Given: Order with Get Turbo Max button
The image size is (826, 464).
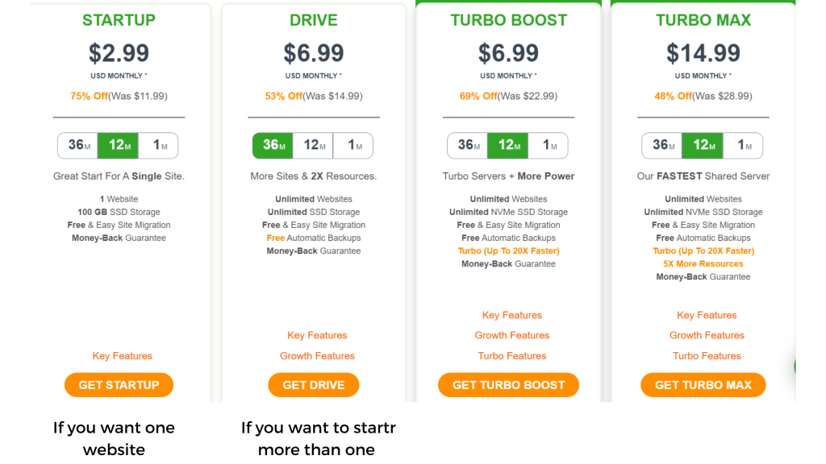Looking at the screenshot, I should point(703,385).
